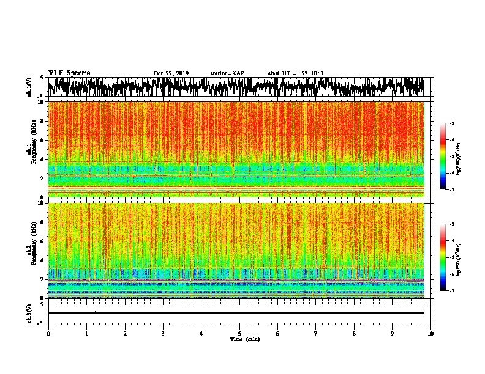Click the '-3' label on ch.1 colorbar
This screenshot has height=374, width=485.
coord(452,123)
